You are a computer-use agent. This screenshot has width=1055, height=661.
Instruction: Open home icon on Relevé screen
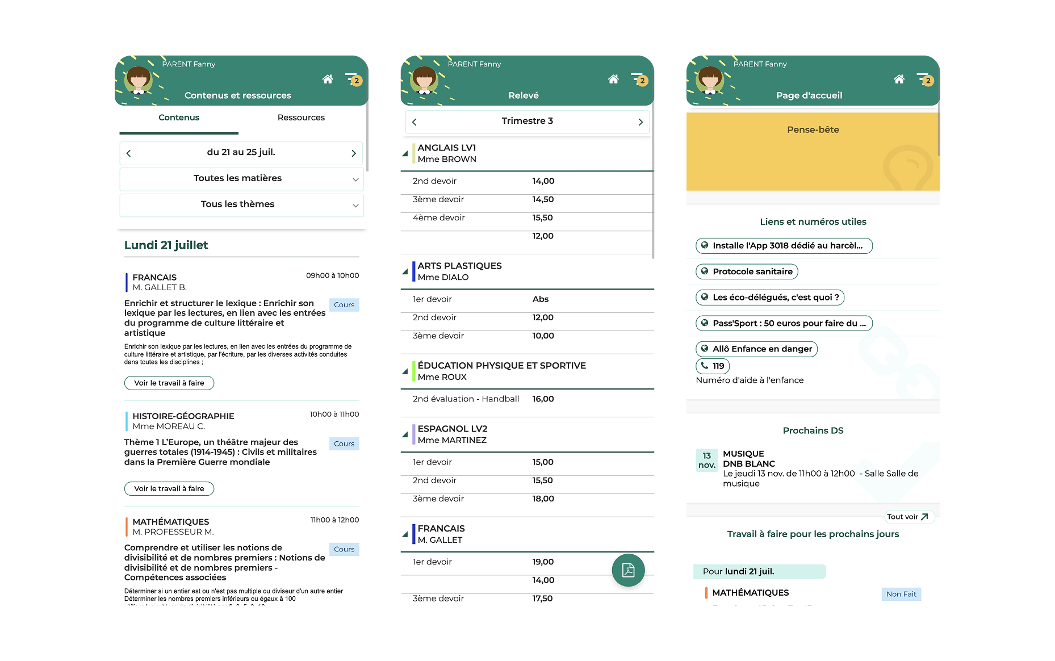pyautogui.click(x=613, y=79)
